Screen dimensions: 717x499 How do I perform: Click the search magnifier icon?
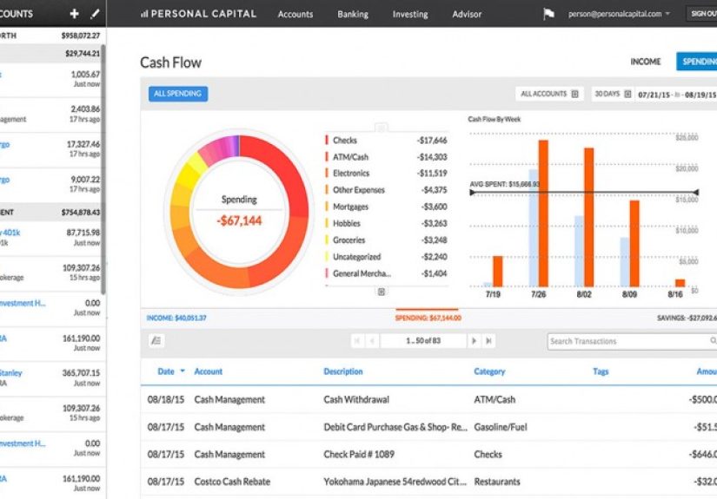pos(713,341)
